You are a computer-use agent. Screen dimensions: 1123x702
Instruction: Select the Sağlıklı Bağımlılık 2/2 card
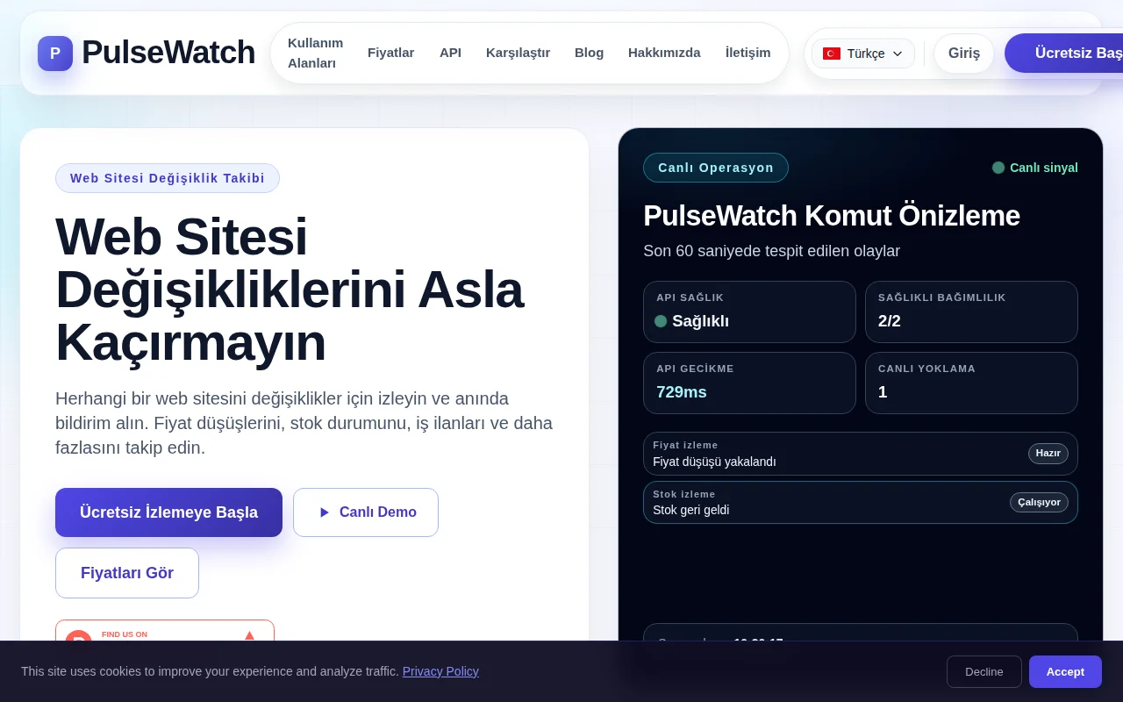[971, 312]
